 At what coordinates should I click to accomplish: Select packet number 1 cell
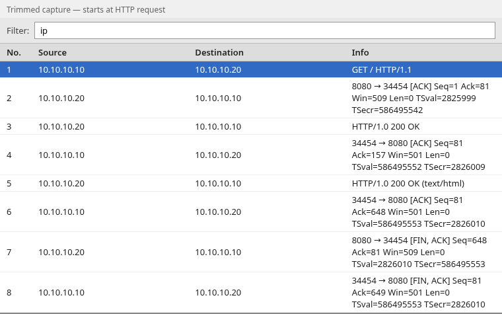pos(9,70)
